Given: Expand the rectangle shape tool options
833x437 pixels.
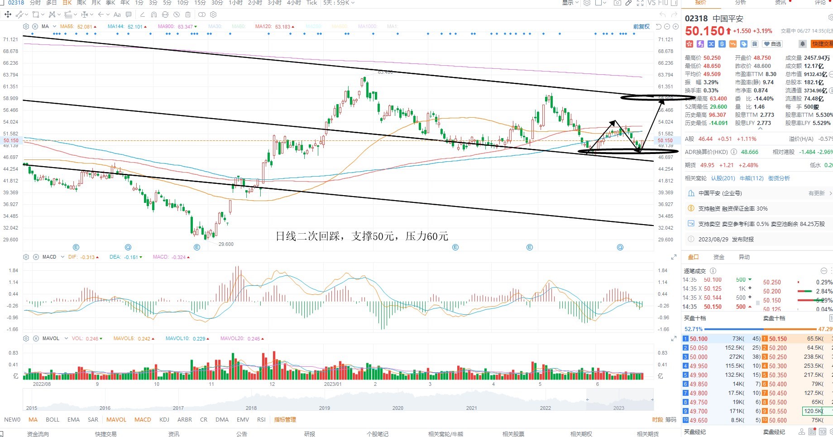Looking at the screenshot, I should pos(43,14).
